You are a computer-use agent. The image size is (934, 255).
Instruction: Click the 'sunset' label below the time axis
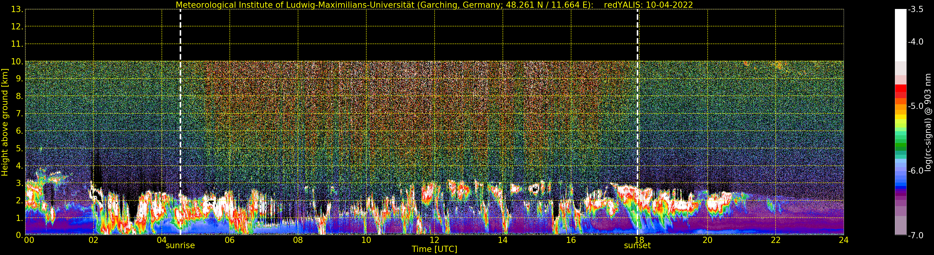click(x=637, y=246)
